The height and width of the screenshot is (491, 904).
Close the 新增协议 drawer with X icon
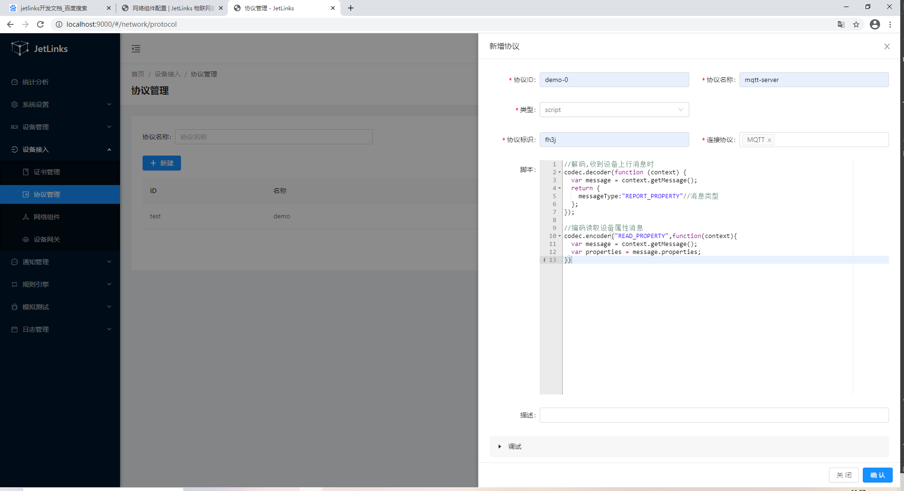[887, 46]
